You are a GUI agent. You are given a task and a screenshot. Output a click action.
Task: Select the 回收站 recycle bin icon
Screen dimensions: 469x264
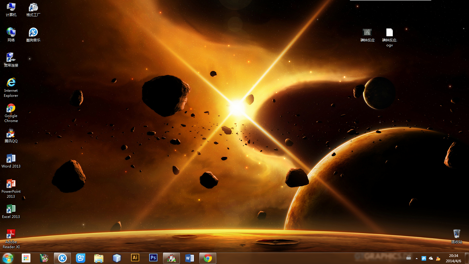[457, 236]
